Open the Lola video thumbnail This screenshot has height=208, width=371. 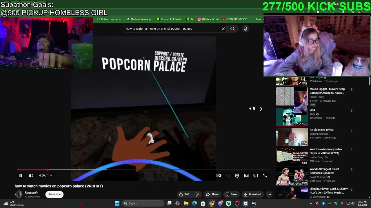[x=292, y=117]
